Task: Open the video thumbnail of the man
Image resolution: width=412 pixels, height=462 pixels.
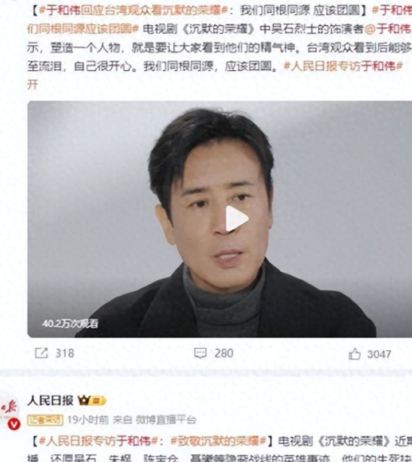Action: [x=219, y=219]
